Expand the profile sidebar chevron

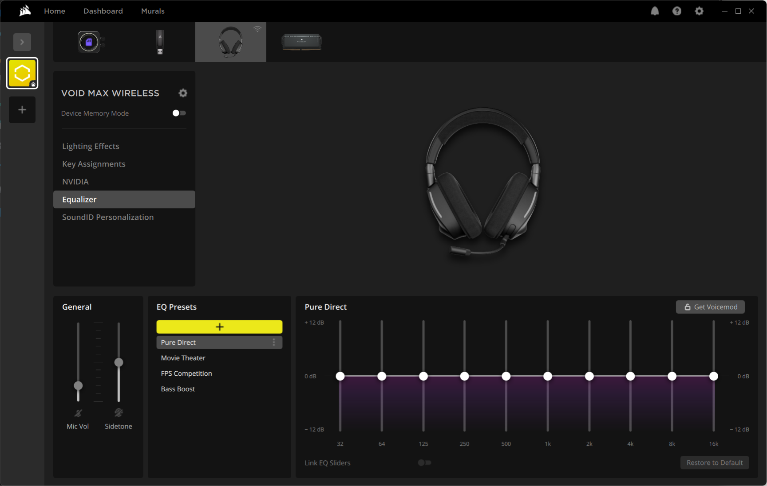(22, 42)
